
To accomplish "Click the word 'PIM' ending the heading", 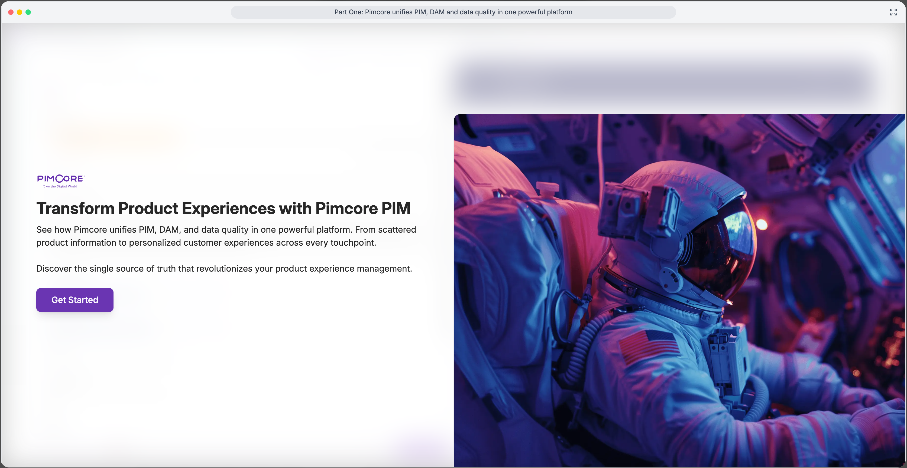I will (x=396, y=209).
